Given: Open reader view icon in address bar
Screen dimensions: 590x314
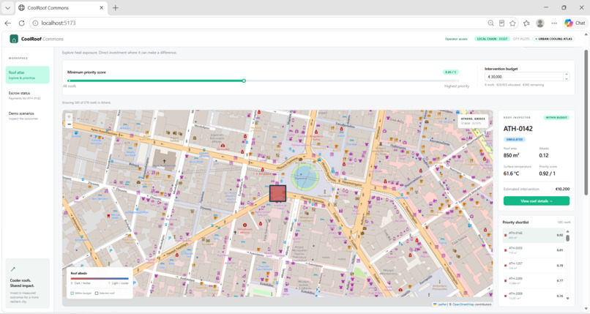Looking at the screenshot, I should pyautogui.click(x=501, y=23).
